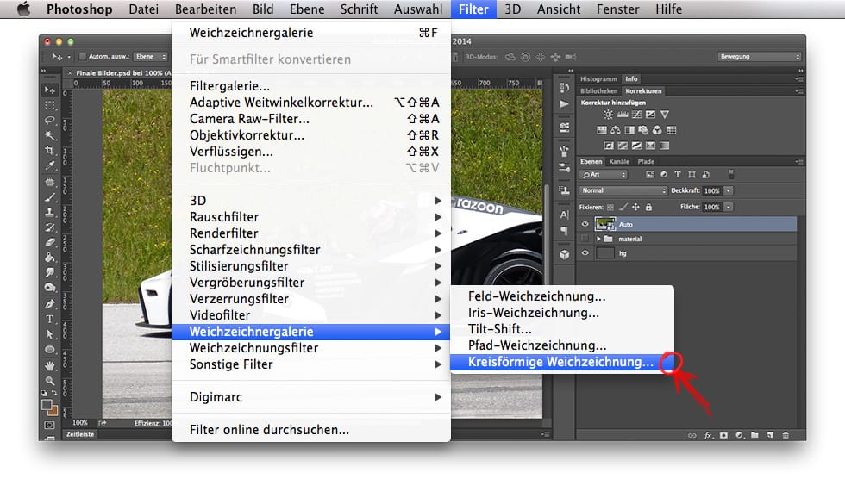Viewport: 845px width, 504px height.
Task: Click the fx layer style icon
Action: pyautogui.click(x=709, y=435)
